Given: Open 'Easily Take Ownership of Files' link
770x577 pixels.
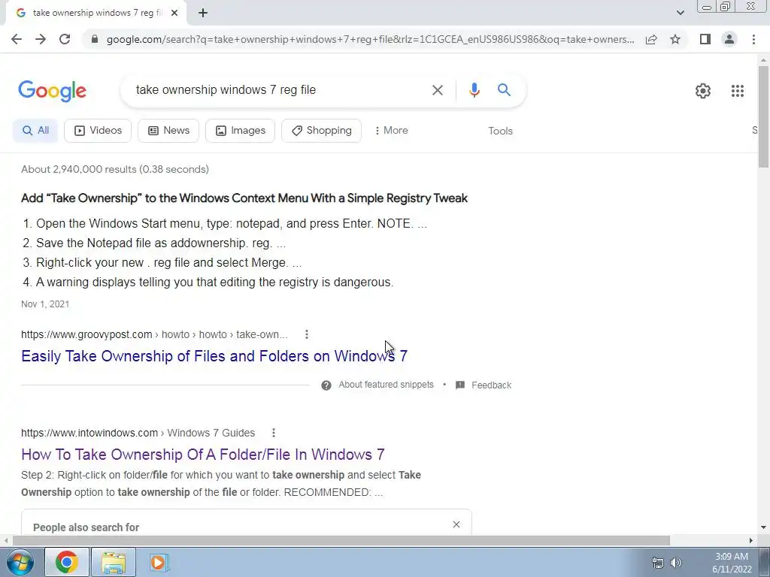Looking at the screenshot, I should click(x=214, y=355).
